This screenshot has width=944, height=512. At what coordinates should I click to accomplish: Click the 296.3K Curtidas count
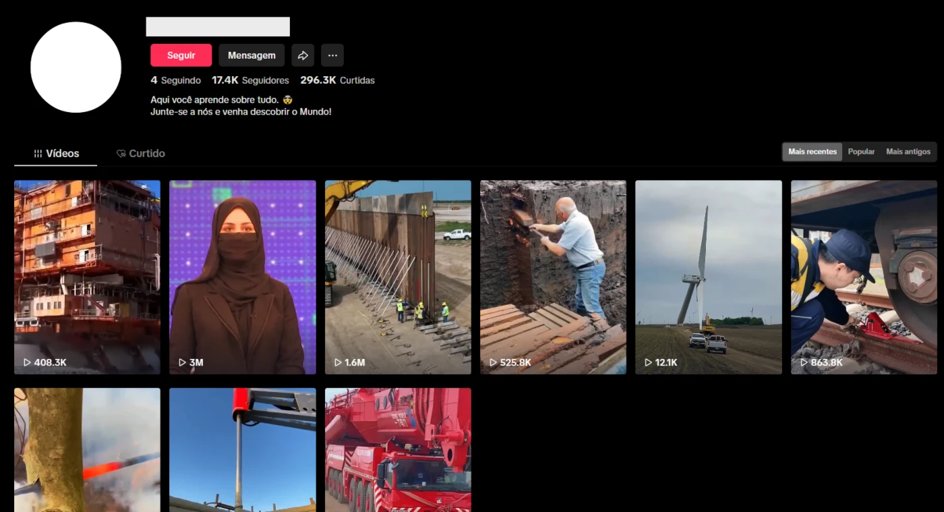coord(337,80)
